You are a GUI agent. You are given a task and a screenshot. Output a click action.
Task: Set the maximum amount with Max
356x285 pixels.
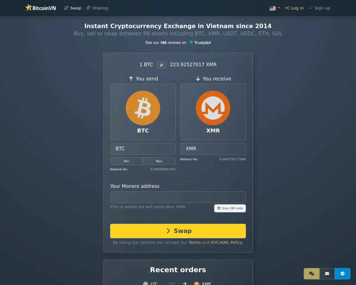tap(159, 161)
